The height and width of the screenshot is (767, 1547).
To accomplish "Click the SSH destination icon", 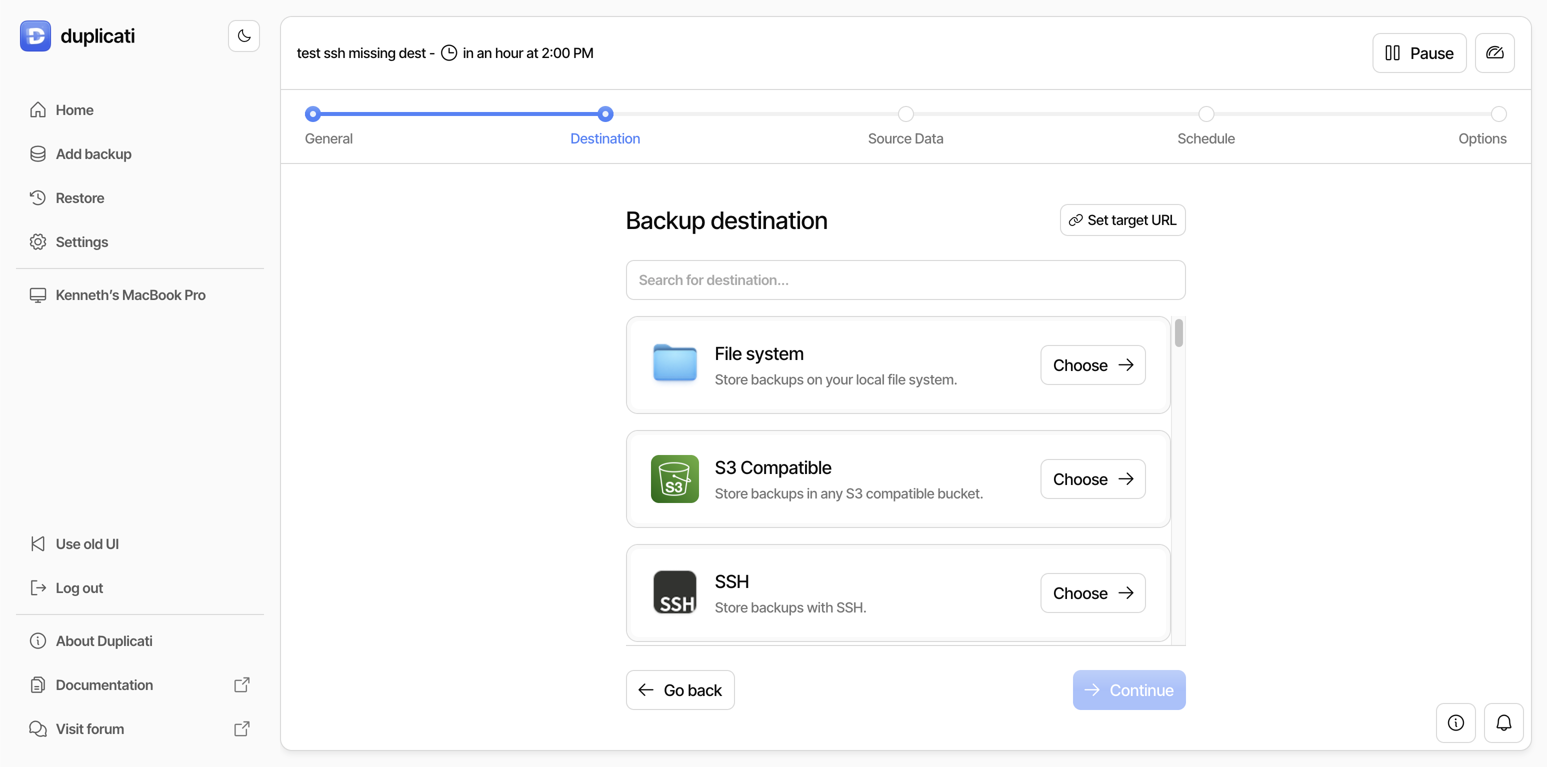I will (674, 592).
